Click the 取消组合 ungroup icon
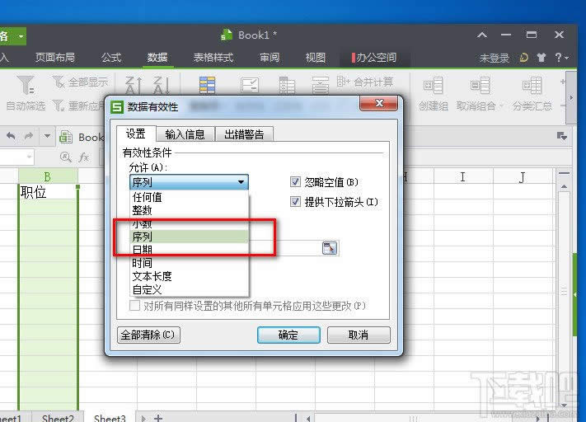The width and height of the screenshot is (586, 422). coord(481,85)
